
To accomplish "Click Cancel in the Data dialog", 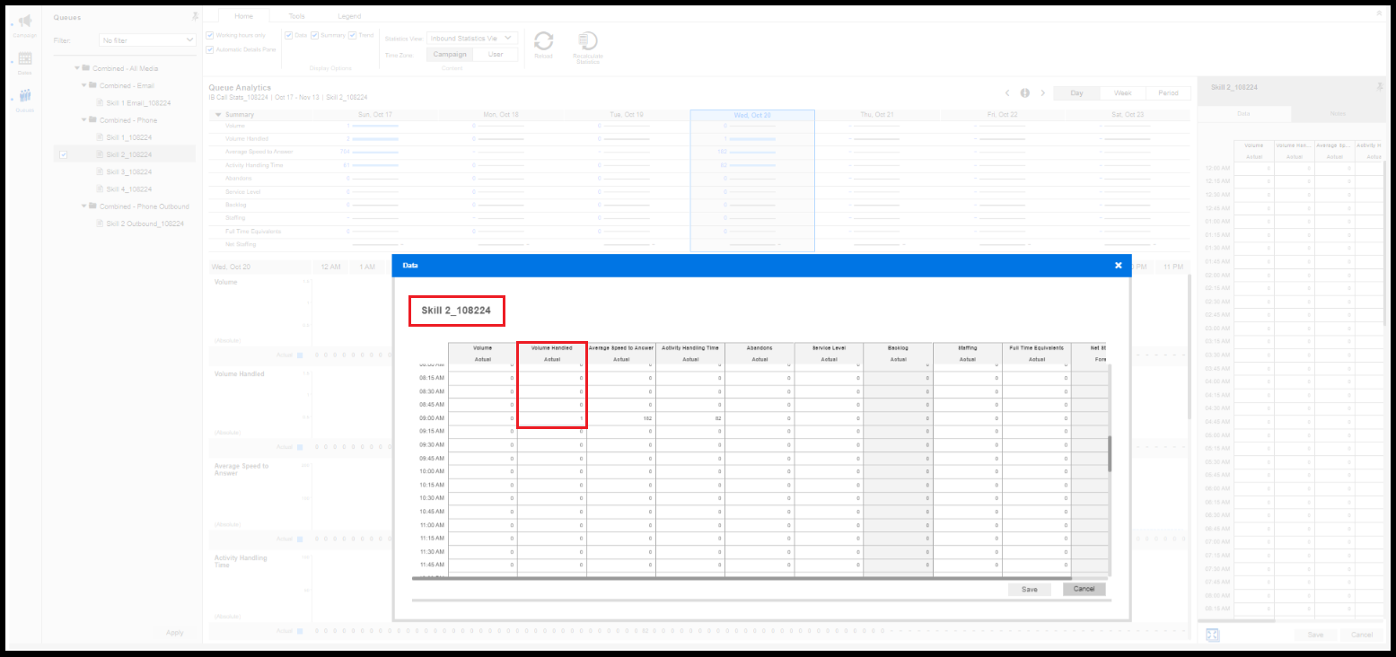I will pos(1084,589).
